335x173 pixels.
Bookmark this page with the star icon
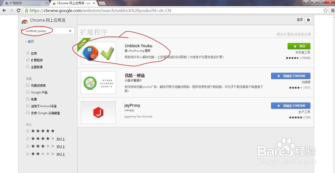pyautogui.click(x=325, y=10)
